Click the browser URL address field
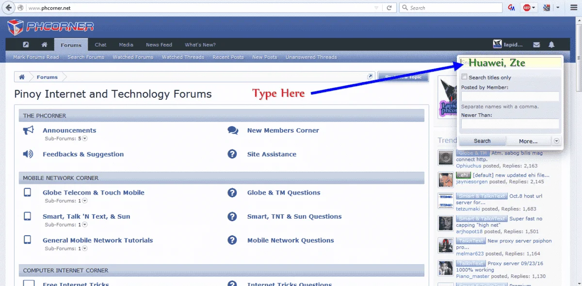The width and height of the screenshot is (582, 286). pos(199,8)
